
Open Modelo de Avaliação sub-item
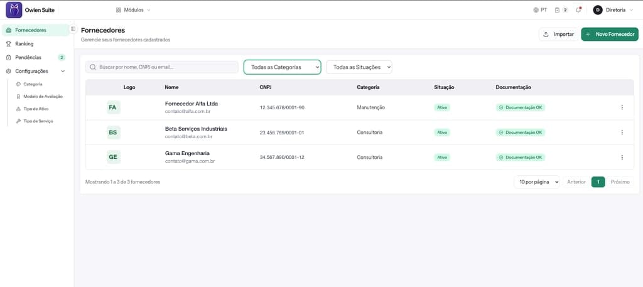[x=40, y=96]
